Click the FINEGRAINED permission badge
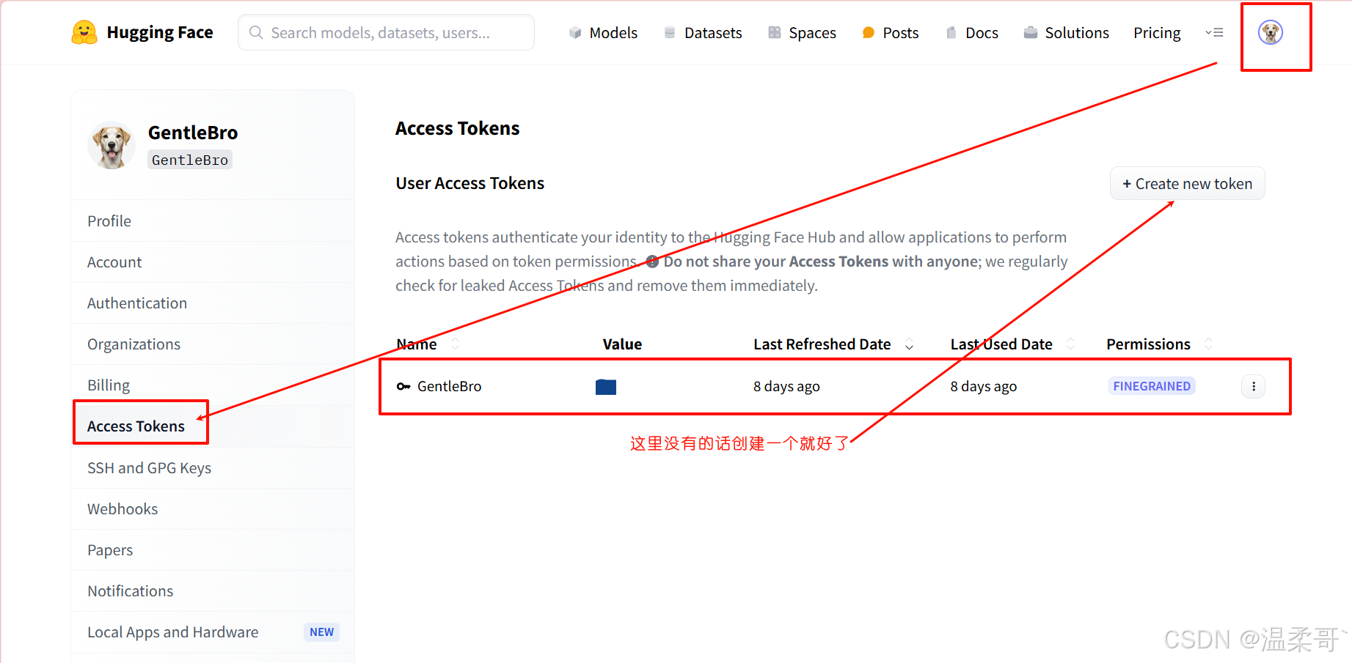The image size is (1352, 663). pyautogui.click(x=1152, y=386)
